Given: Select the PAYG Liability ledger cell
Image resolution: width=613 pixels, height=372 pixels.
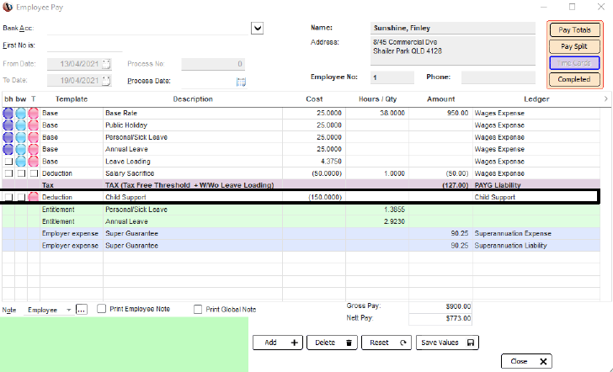Looking at the screenshot, I should click(x=536, y=185).
